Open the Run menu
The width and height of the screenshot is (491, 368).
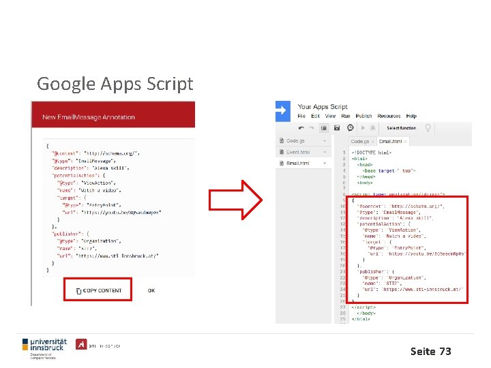click(346, 116)
